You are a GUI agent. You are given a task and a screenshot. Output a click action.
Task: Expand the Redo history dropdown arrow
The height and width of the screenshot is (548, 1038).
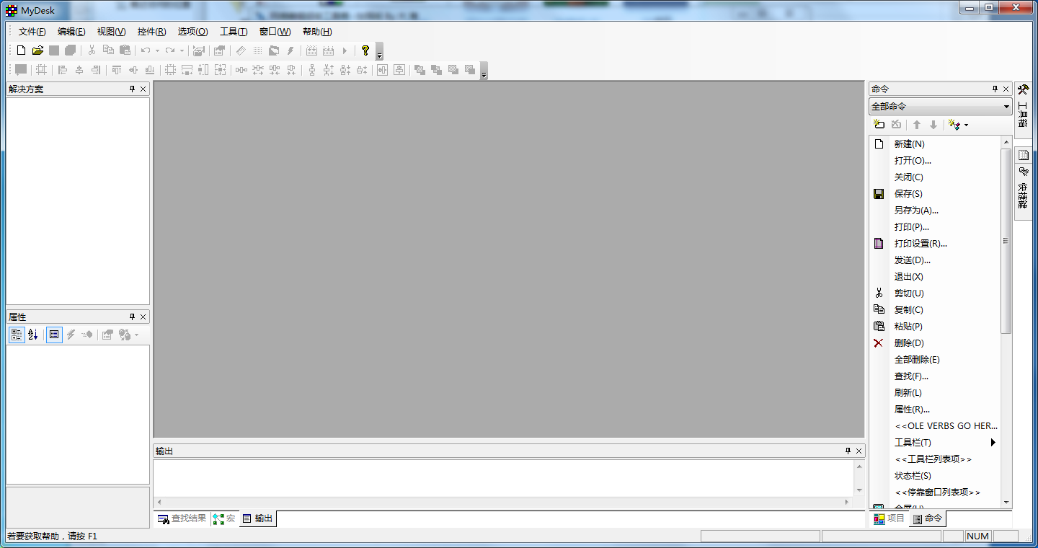click(x=182, y=50)
